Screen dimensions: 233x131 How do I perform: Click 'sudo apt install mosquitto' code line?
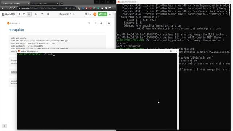pyautogui.click(x=33, y=43)
